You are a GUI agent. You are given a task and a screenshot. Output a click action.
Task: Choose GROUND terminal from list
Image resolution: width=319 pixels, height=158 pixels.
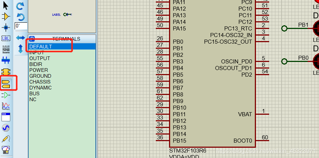click(40, 76)
